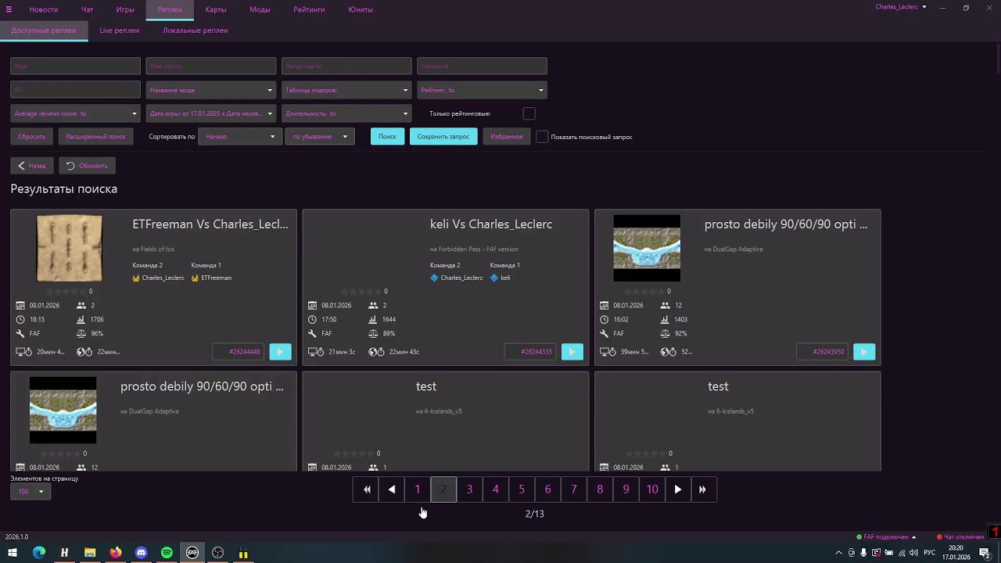Click the Обновить refresh button
Image resolution: width=1001 pixels, height=563 pixels.
pyautogui.click(x=87, y=166)
